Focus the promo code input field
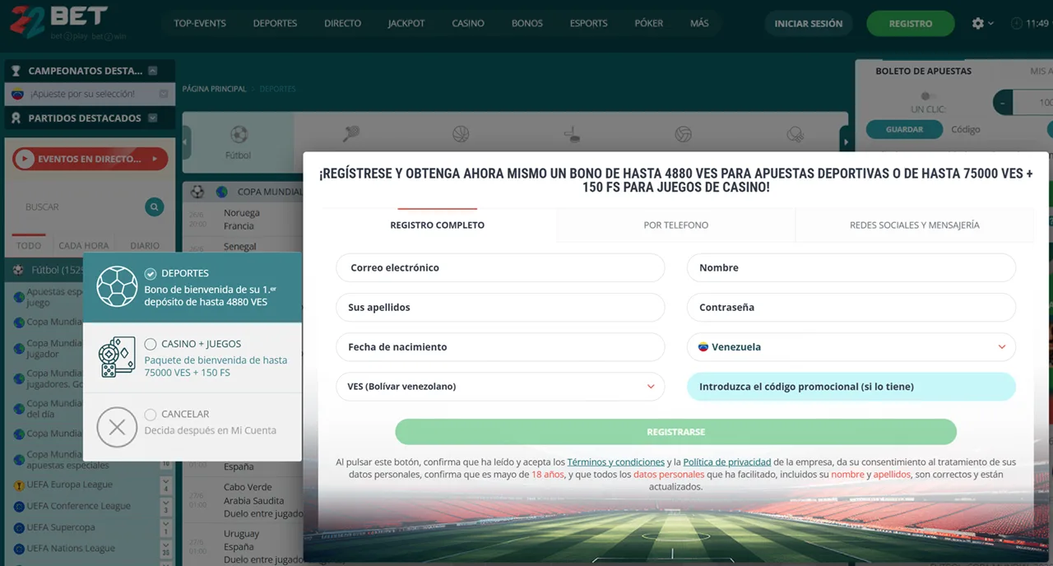1053x566 pixels. coord(851,387)
